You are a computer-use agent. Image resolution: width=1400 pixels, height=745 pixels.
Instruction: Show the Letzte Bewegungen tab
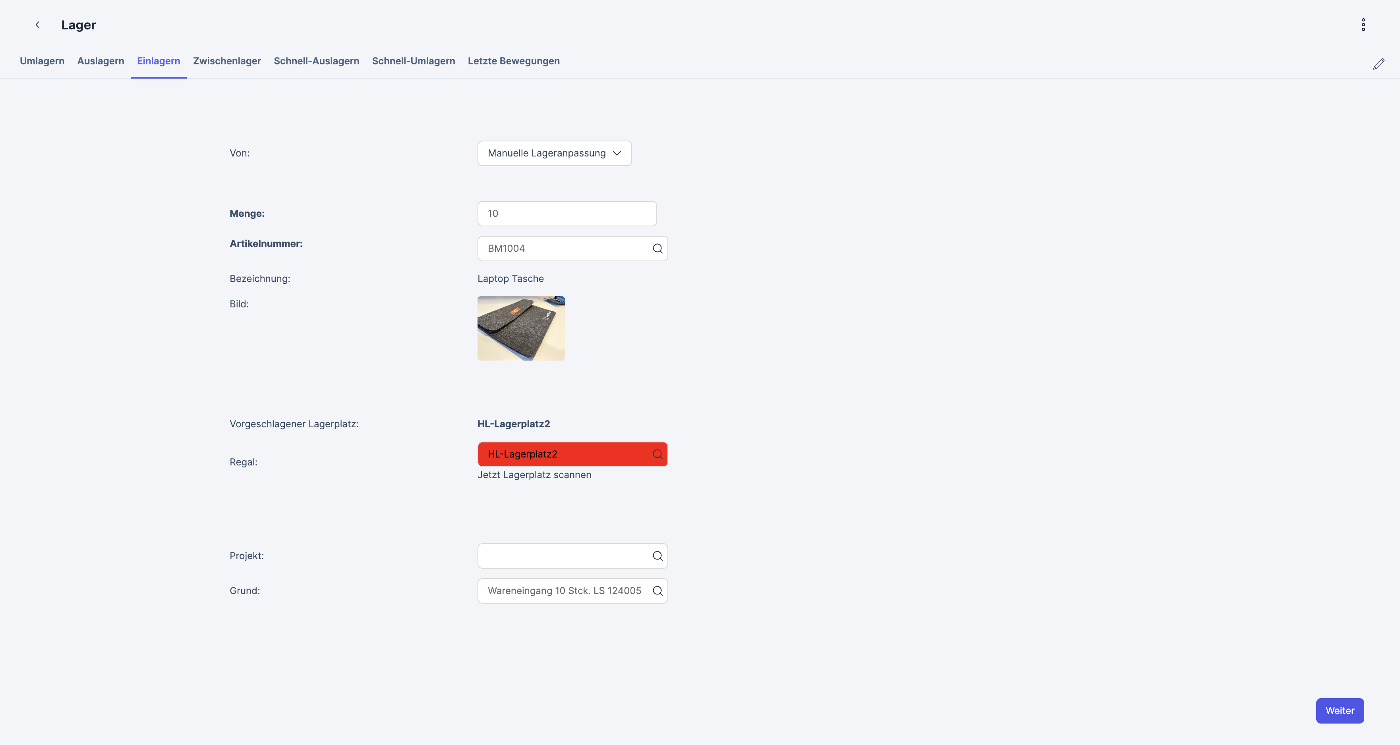(x=513, y=61)
